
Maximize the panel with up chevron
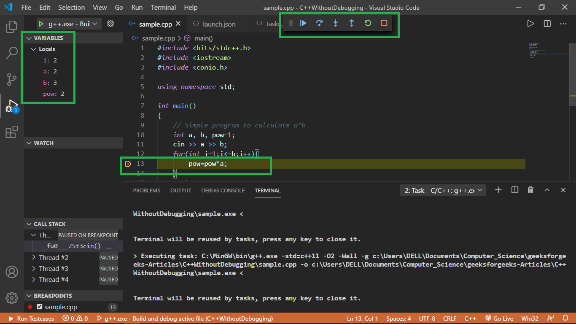click(547, 190)
